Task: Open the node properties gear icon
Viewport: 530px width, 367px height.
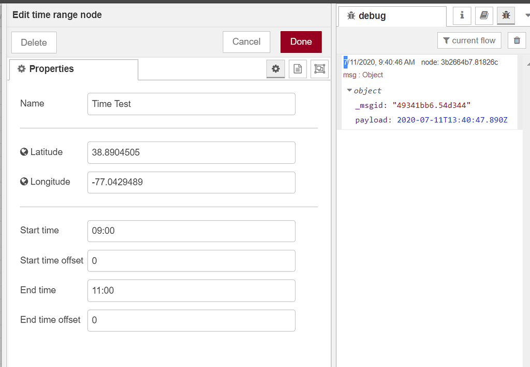Action: [x=275, y=68]
